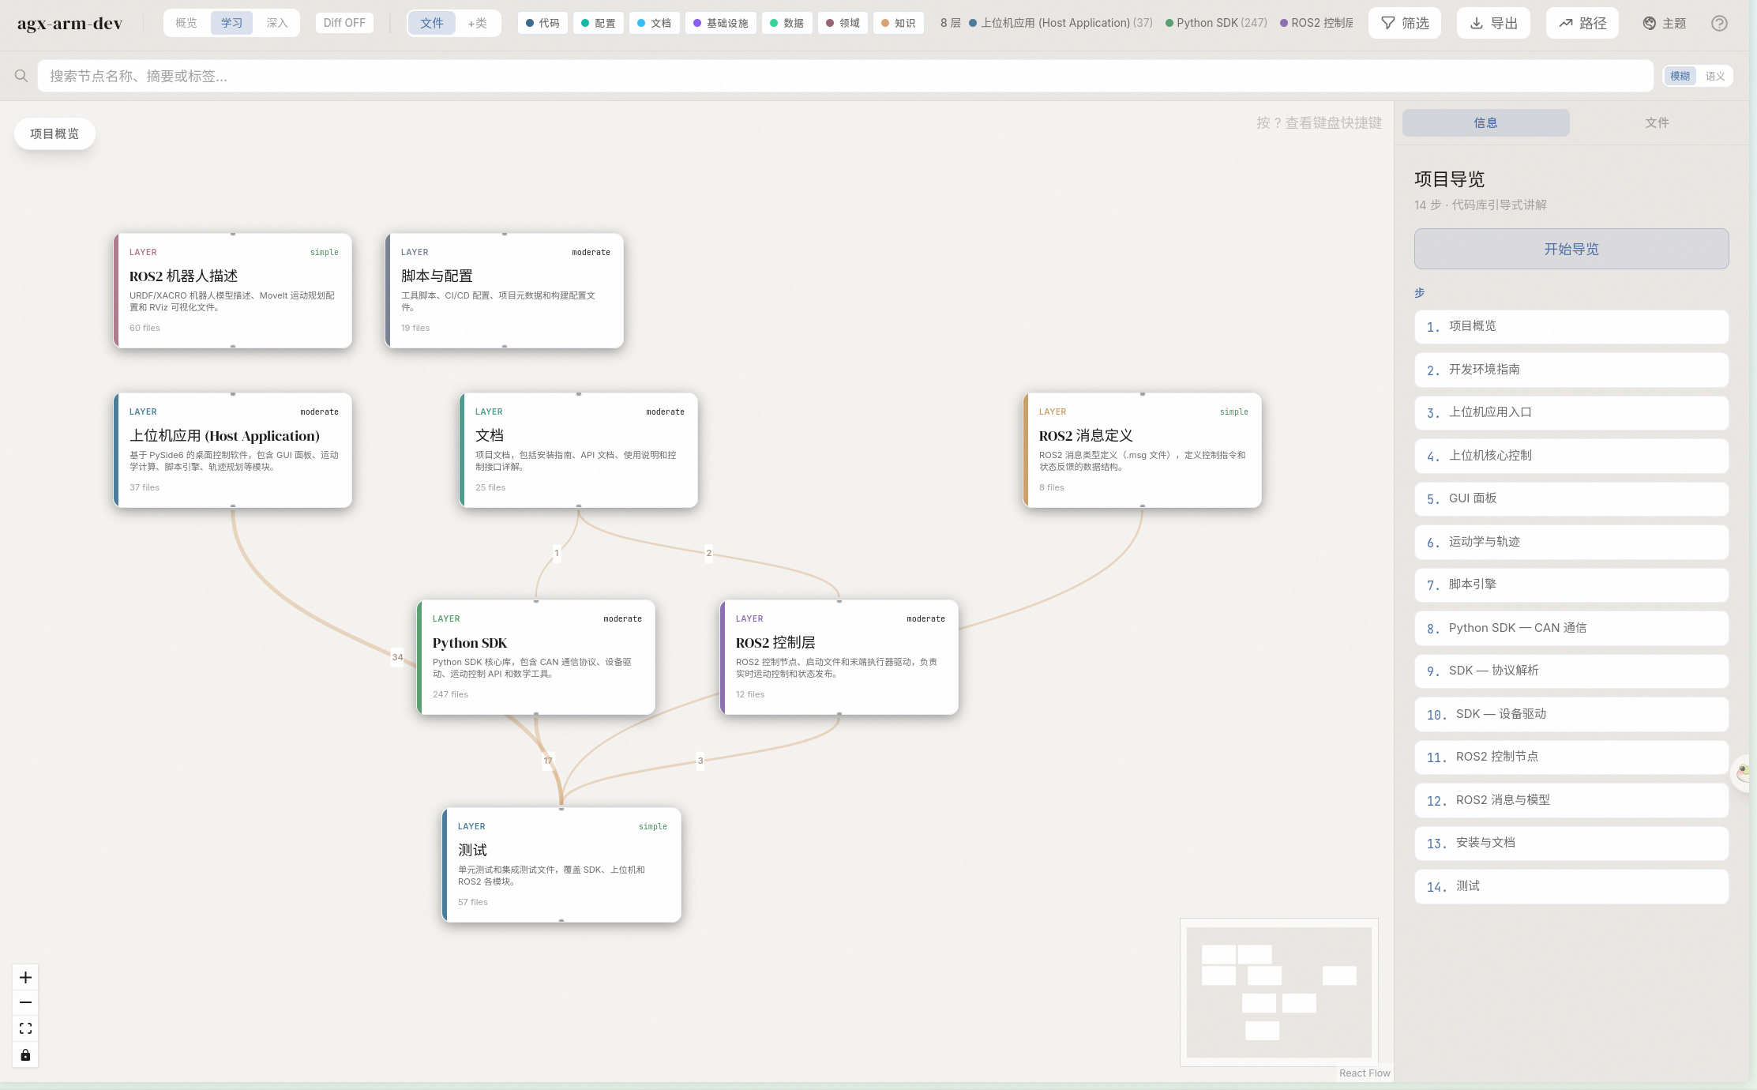The width and height of the screenshot is (1757, 1090).
Task: Toggle the 文档 category filter
Action: tap(654, 23)
